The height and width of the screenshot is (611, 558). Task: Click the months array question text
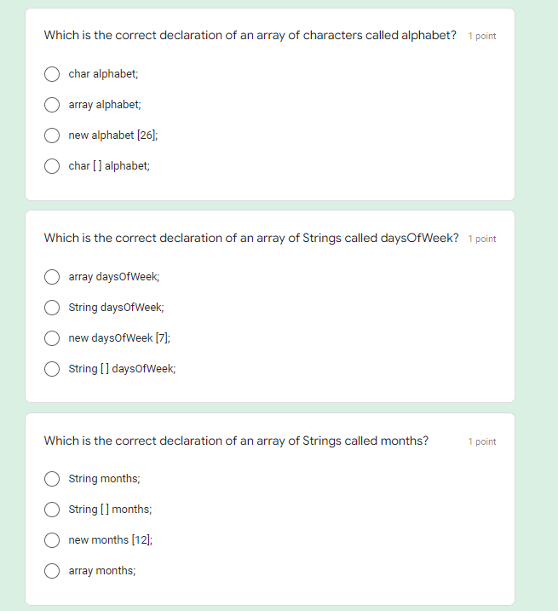coord(236,441)
